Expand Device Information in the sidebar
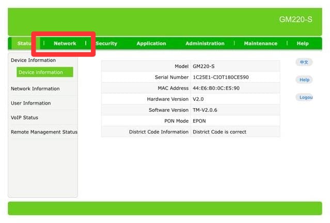 coord(33,61)
